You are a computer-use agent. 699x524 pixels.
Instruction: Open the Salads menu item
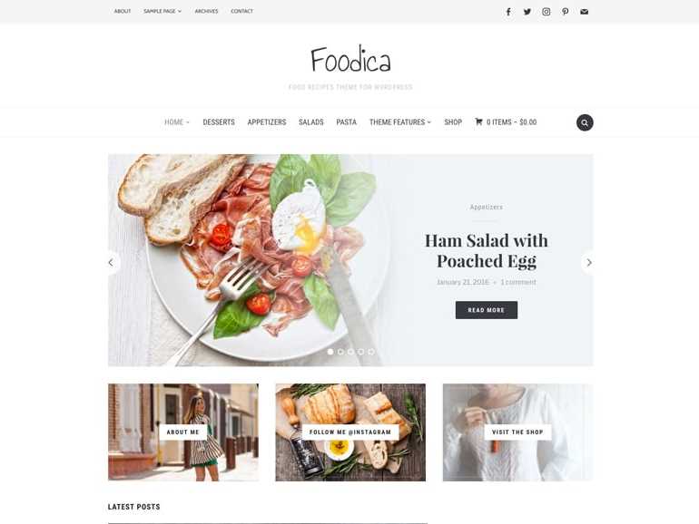(x=311, y=122)
